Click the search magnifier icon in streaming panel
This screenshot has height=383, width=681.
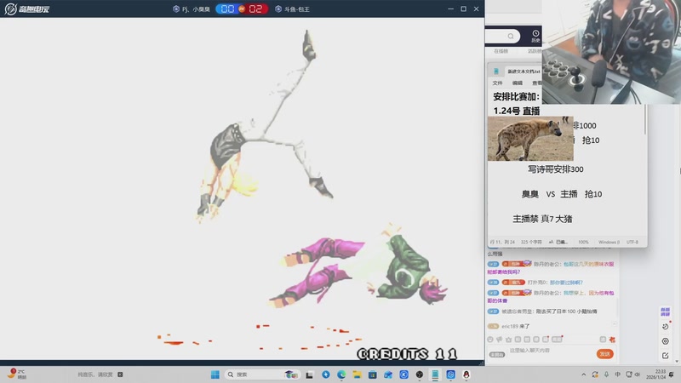click(x=510, y=36)
